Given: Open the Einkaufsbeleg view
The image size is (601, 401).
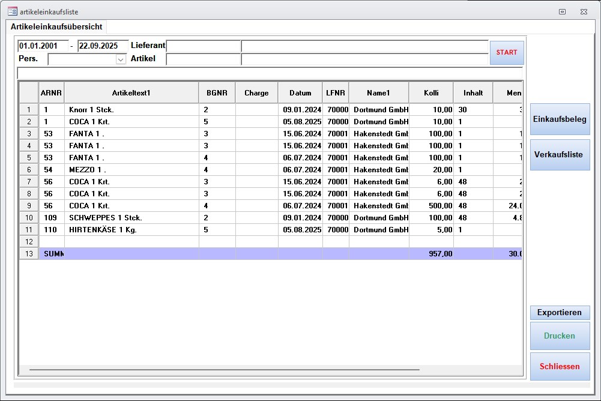Looking at the screenshot, I should point(560,119).
